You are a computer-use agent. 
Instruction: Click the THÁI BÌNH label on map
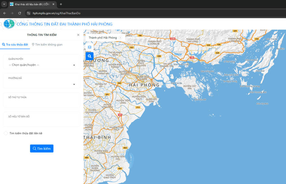click(97, 138)
